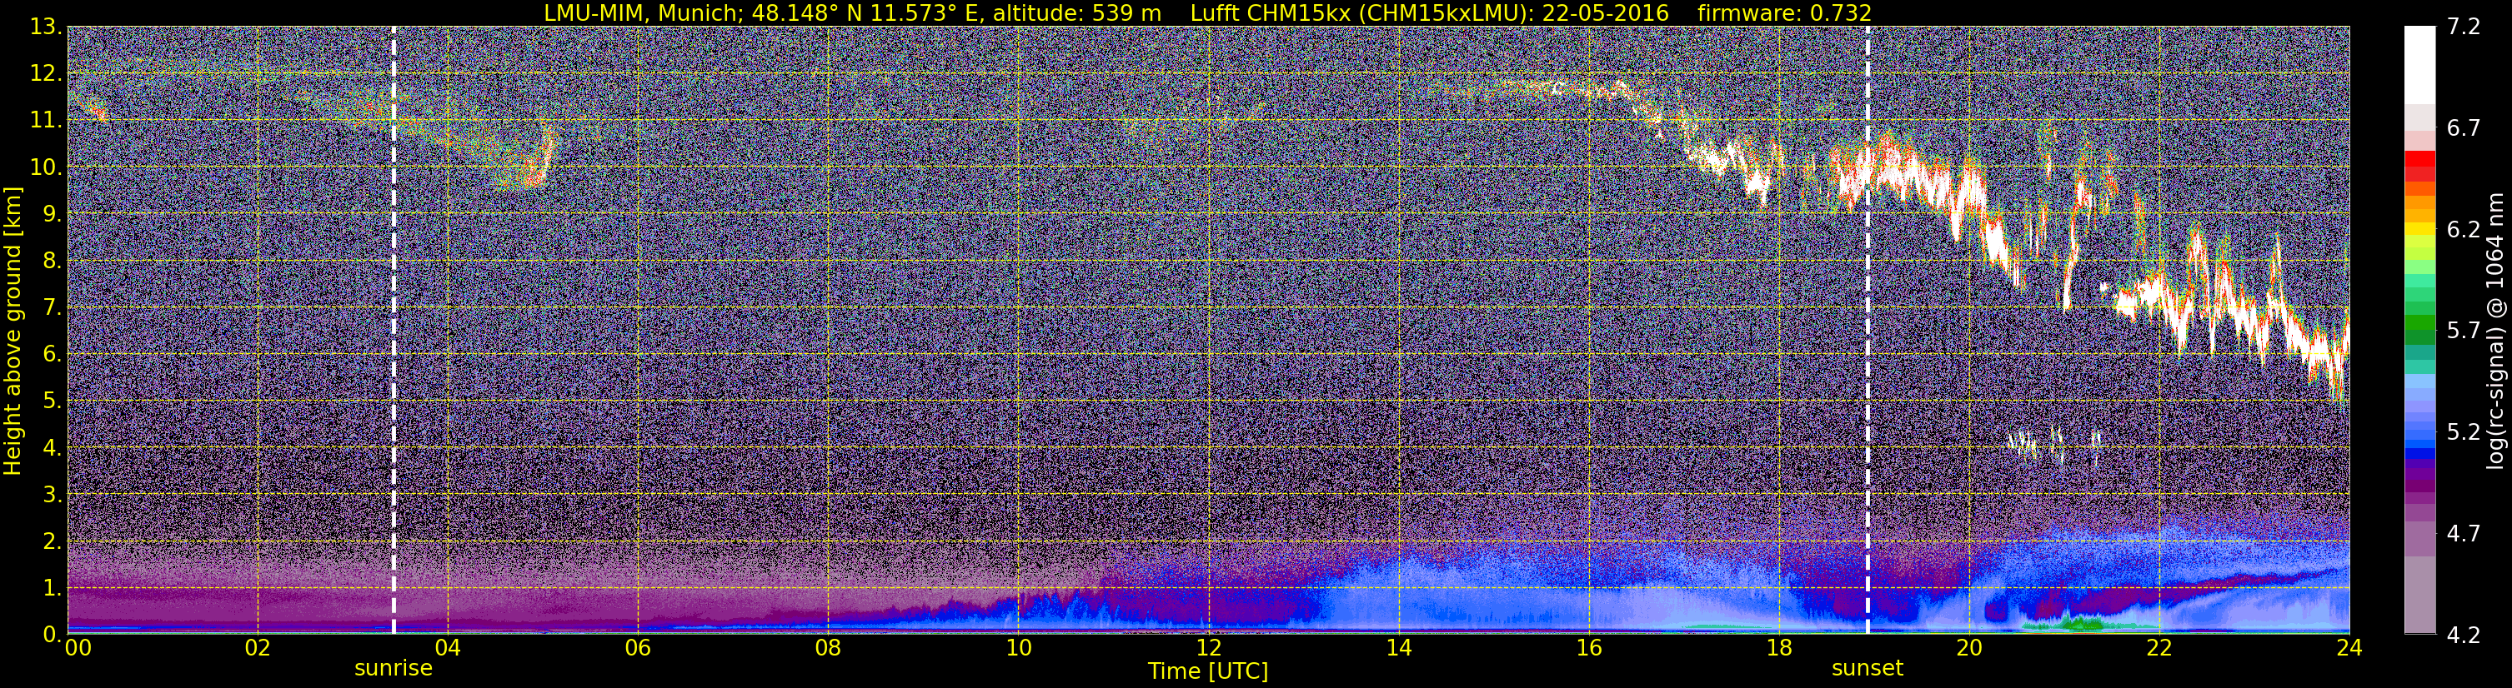Click the time axis tick '12'
Viewport: 2512px width, 688px height.
pyautogui.click(x=1208, y=649)
